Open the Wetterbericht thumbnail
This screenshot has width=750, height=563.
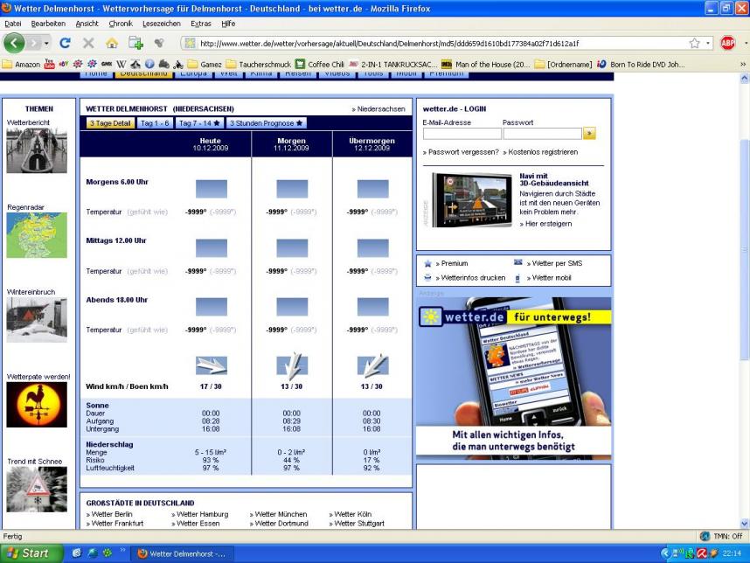pyautogui.click(x=37, y=150)
